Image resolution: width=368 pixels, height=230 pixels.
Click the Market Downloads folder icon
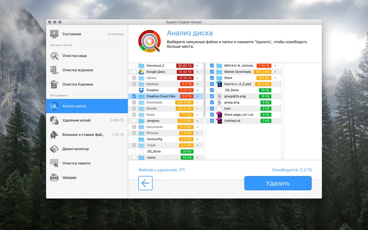click(219, 72)
